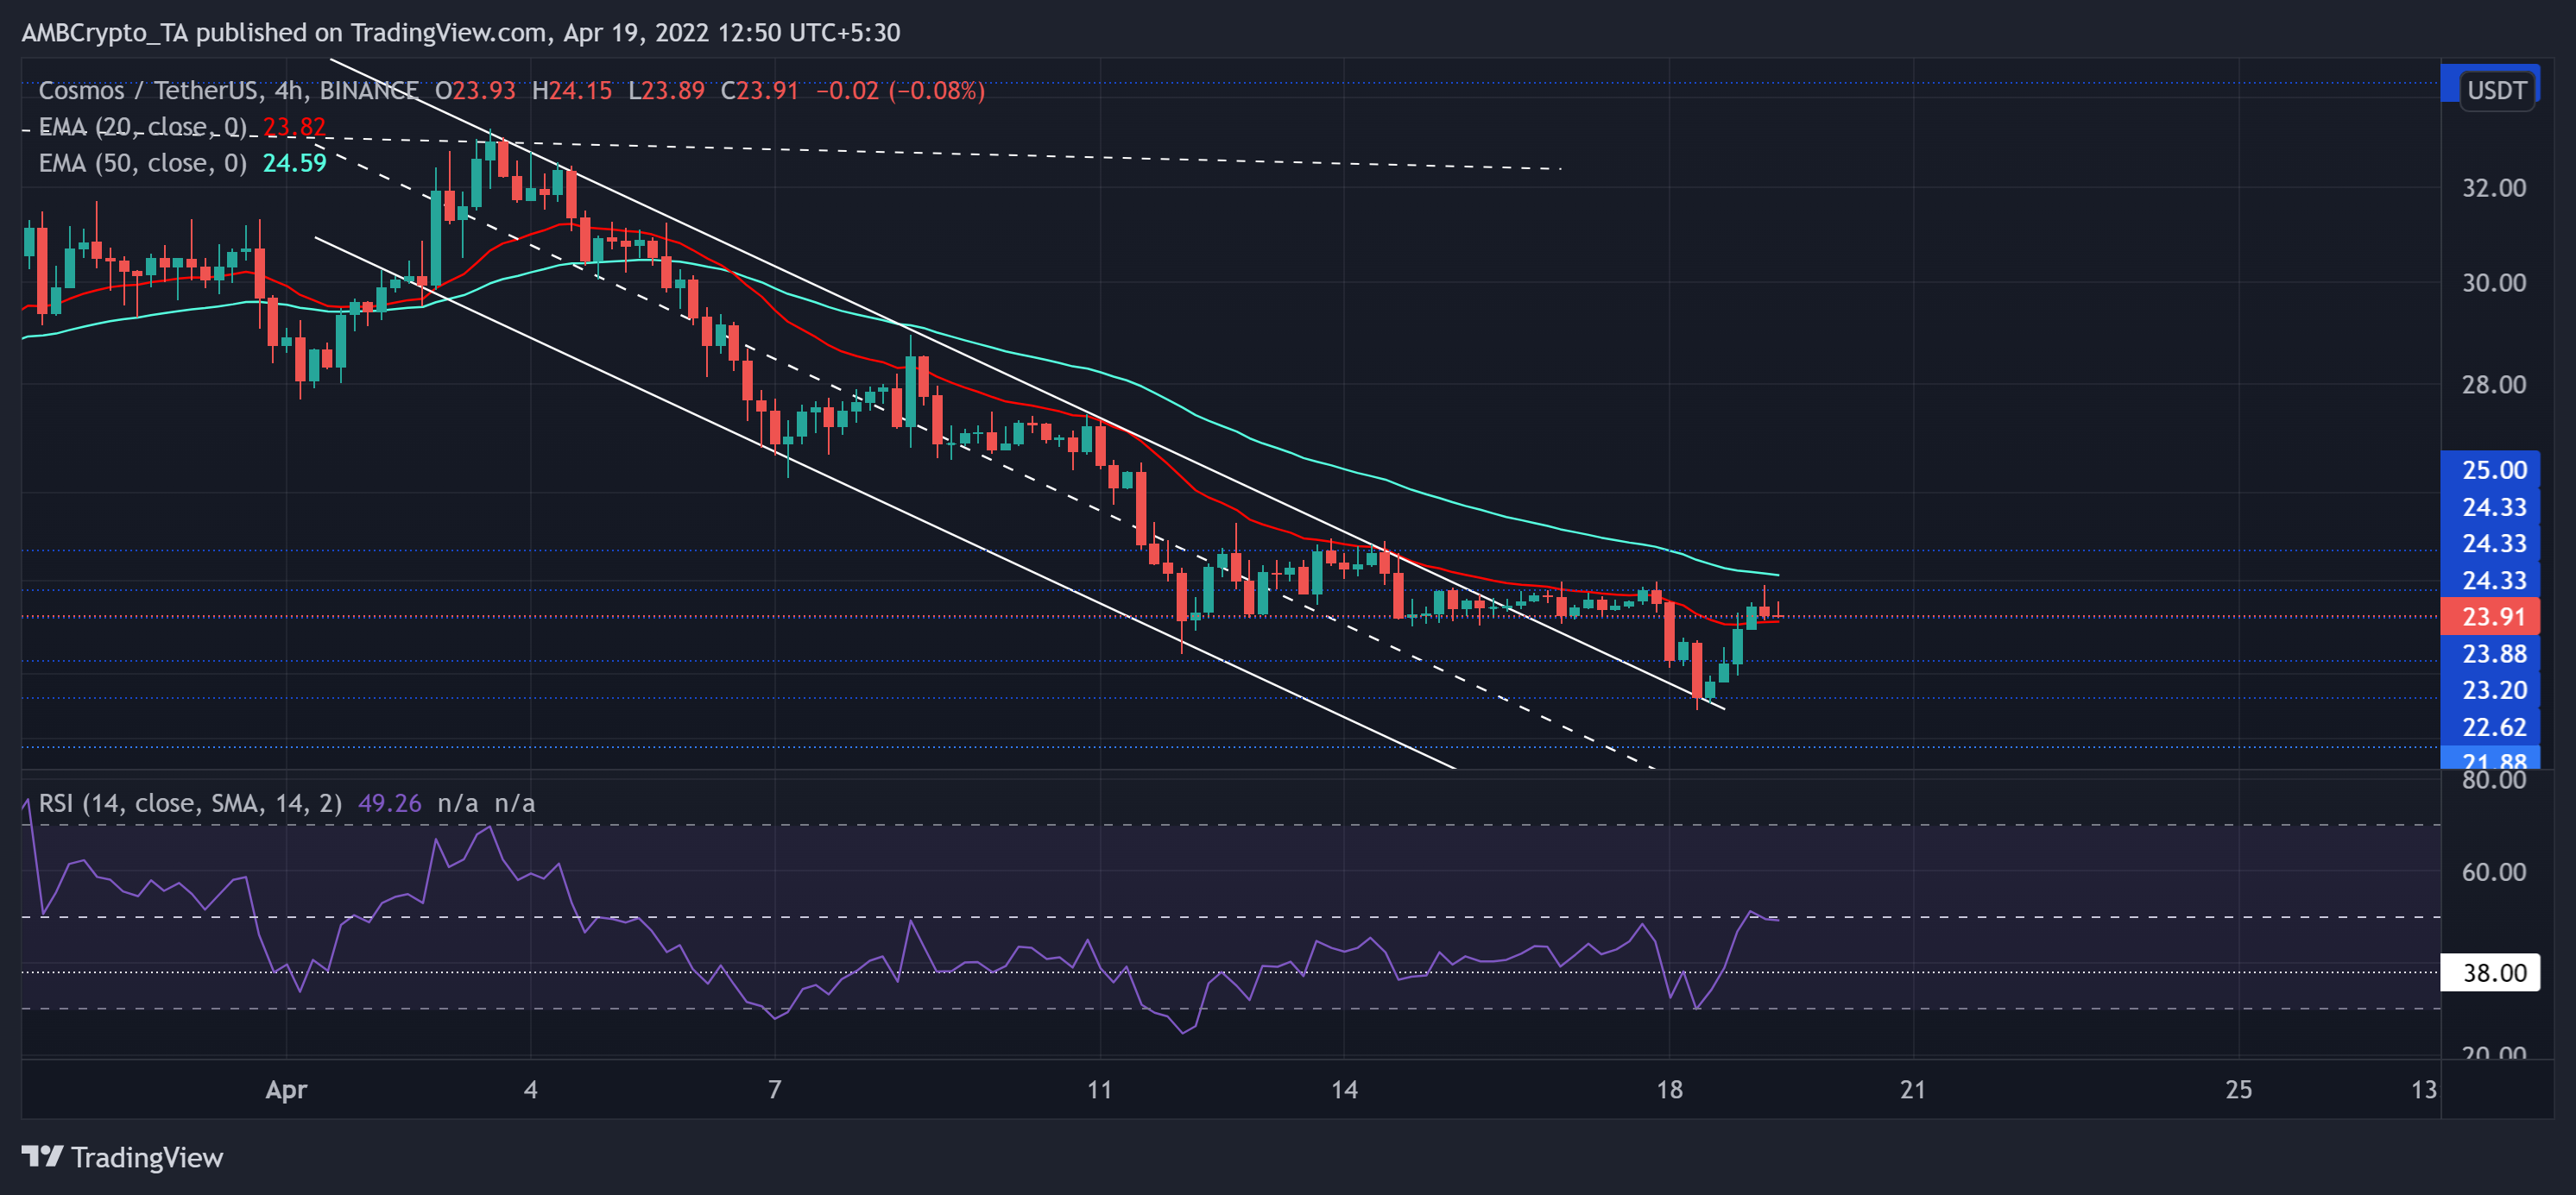2576x1195 pixels.
Task: Click the 60.00 RSI axis tick
Action: [2492, 872]
